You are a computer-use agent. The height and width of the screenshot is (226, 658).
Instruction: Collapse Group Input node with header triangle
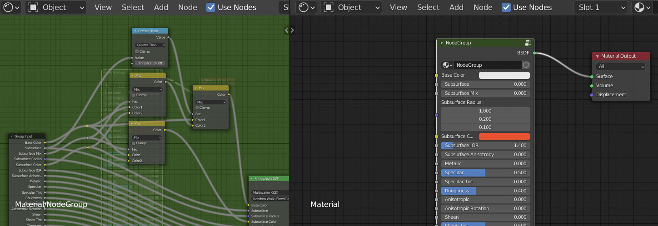click(x=12, y=136)
